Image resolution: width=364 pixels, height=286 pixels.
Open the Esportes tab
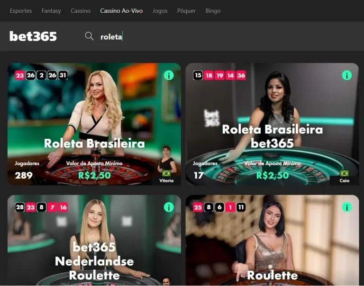[21, 11]
